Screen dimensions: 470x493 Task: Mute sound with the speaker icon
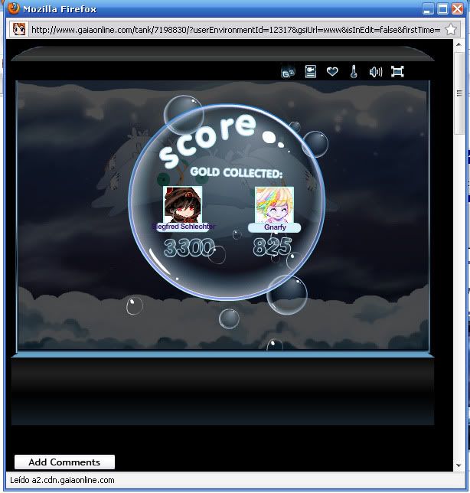pyautogui.click(x=376, y=72)
